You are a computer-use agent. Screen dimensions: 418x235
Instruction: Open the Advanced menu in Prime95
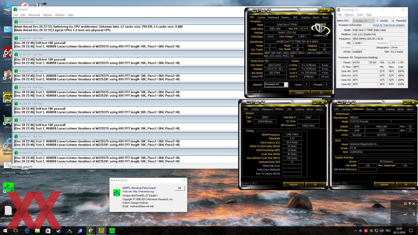coord(34,15)
